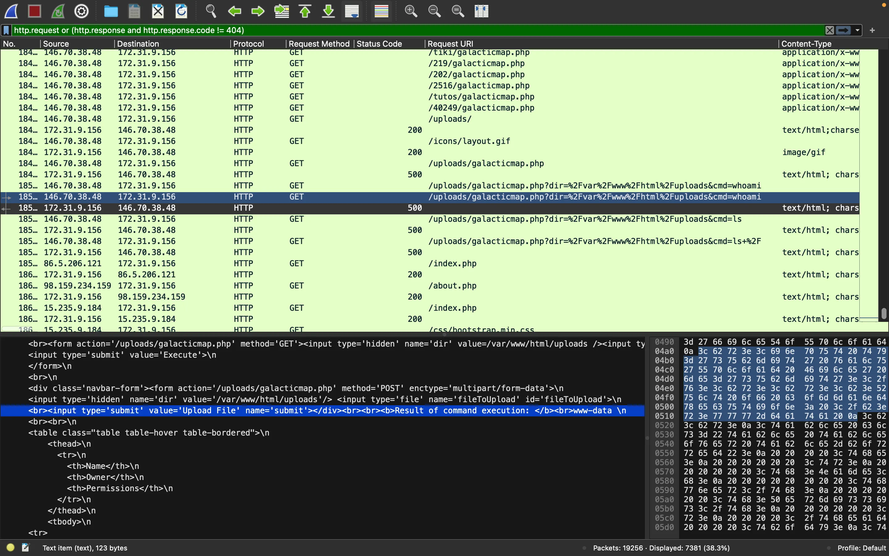Go forward in packet history green right arrow
Viewport: 889px width, 556px height.
tap(258, 11)
